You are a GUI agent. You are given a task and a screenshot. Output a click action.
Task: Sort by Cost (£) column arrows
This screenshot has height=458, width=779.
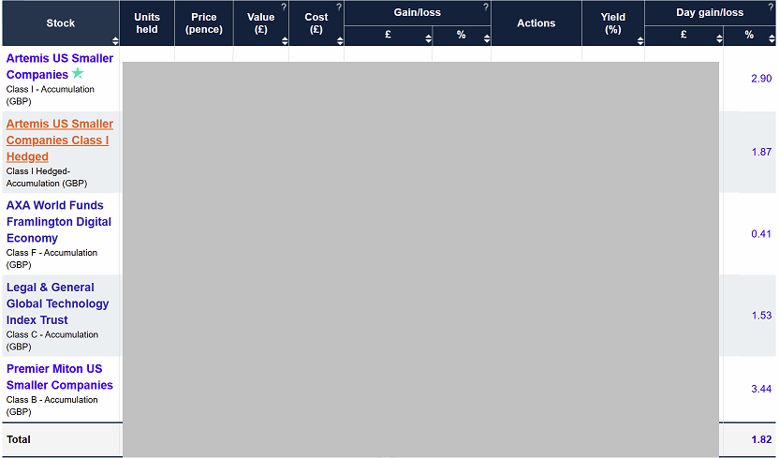pos(339,40)
